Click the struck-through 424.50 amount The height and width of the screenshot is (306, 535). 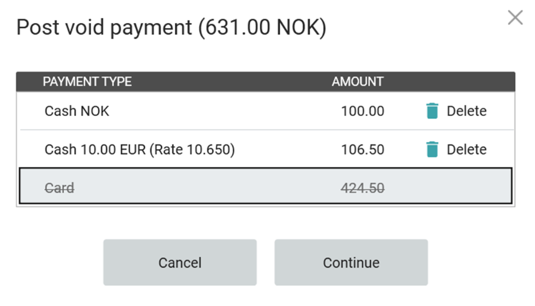(362, 187)
